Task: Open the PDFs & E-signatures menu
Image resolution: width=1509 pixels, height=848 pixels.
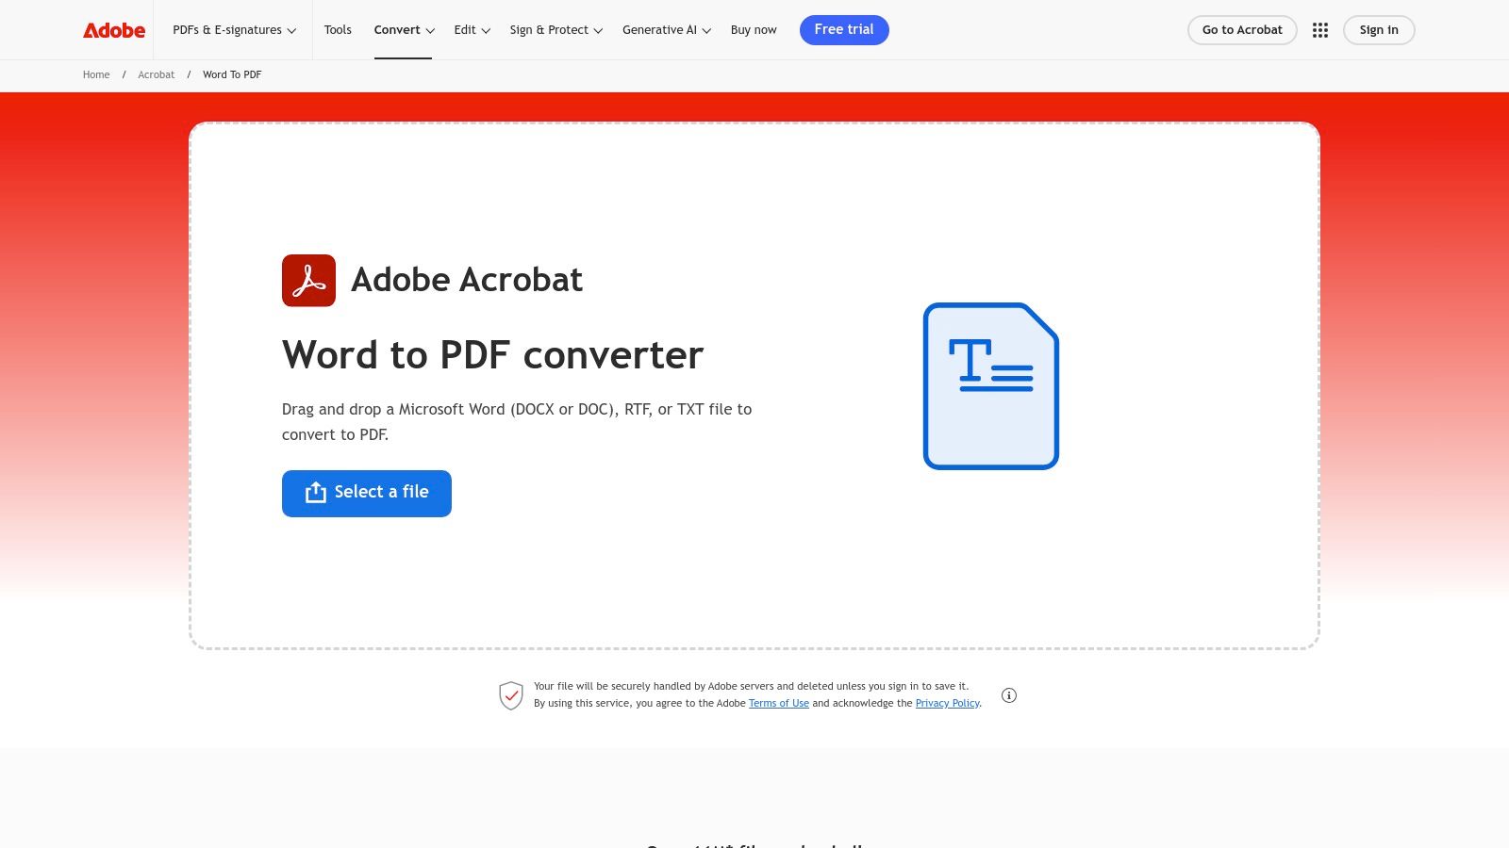Action: coord(234,29)
